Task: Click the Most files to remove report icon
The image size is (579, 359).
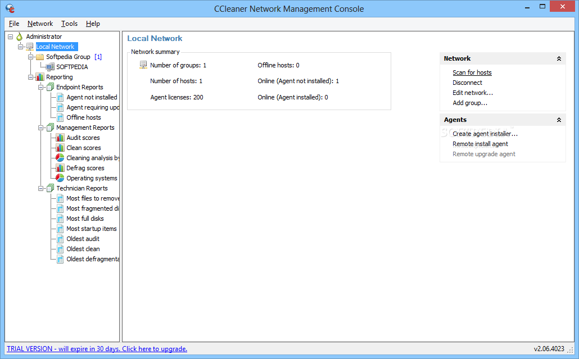Action: point(60,198)
